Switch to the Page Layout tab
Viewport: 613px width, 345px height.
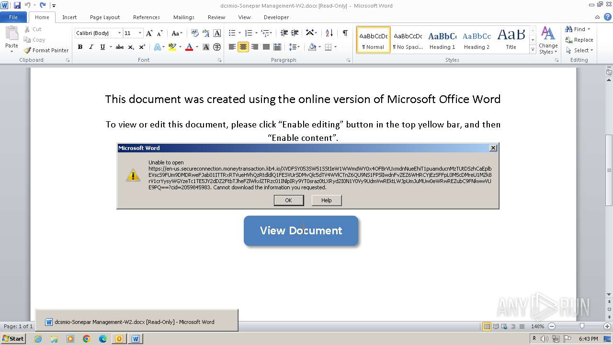(105, 17)
